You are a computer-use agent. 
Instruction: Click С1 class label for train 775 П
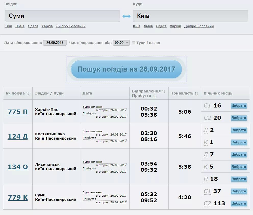click(x=207, y=106)
